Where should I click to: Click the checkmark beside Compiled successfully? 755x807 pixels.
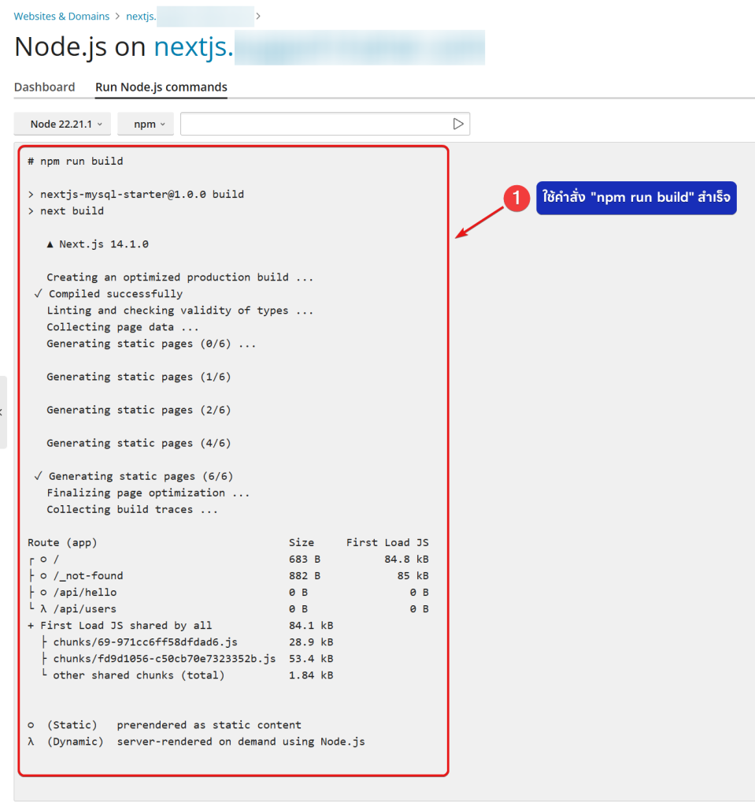39,294
